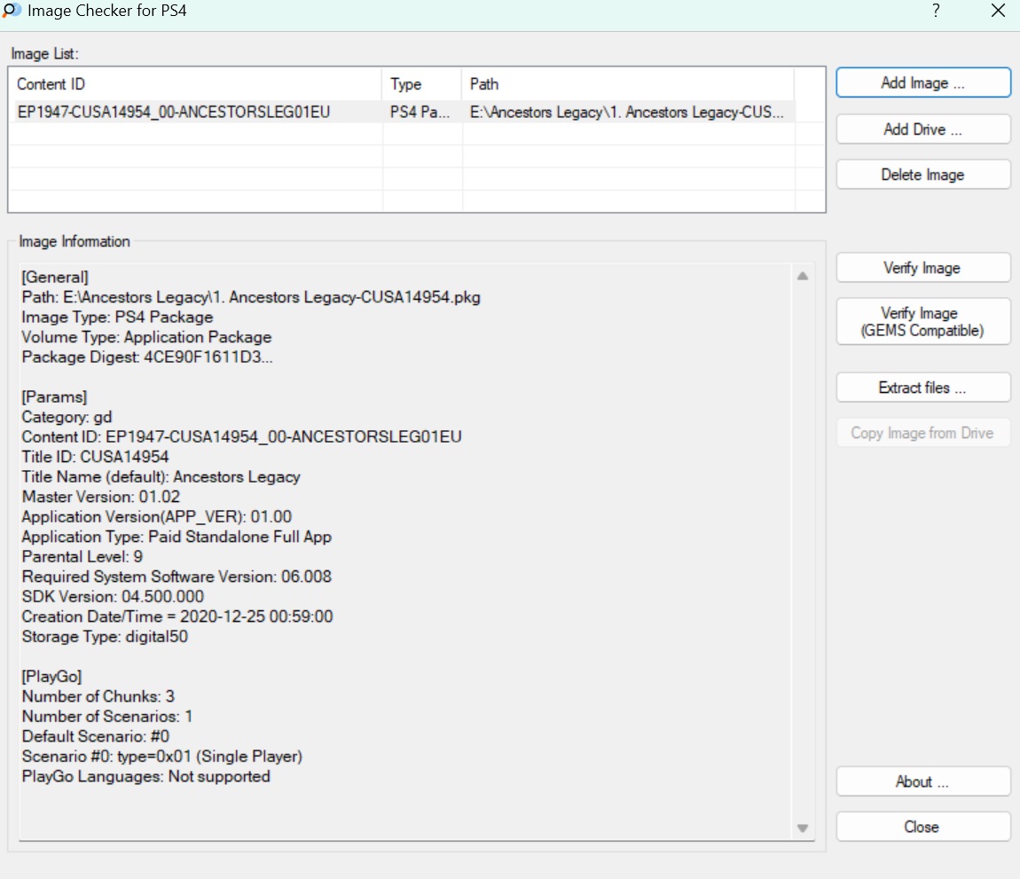Start verification with Verify Image button
The image size is (1020, 879).
tap(922, 268)
